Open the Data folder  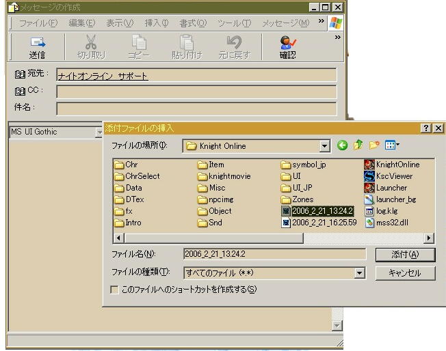[128, 188]
